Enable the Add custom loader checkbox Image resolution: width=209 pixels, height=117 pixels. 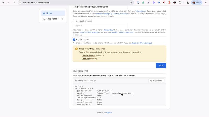point(74,21)
